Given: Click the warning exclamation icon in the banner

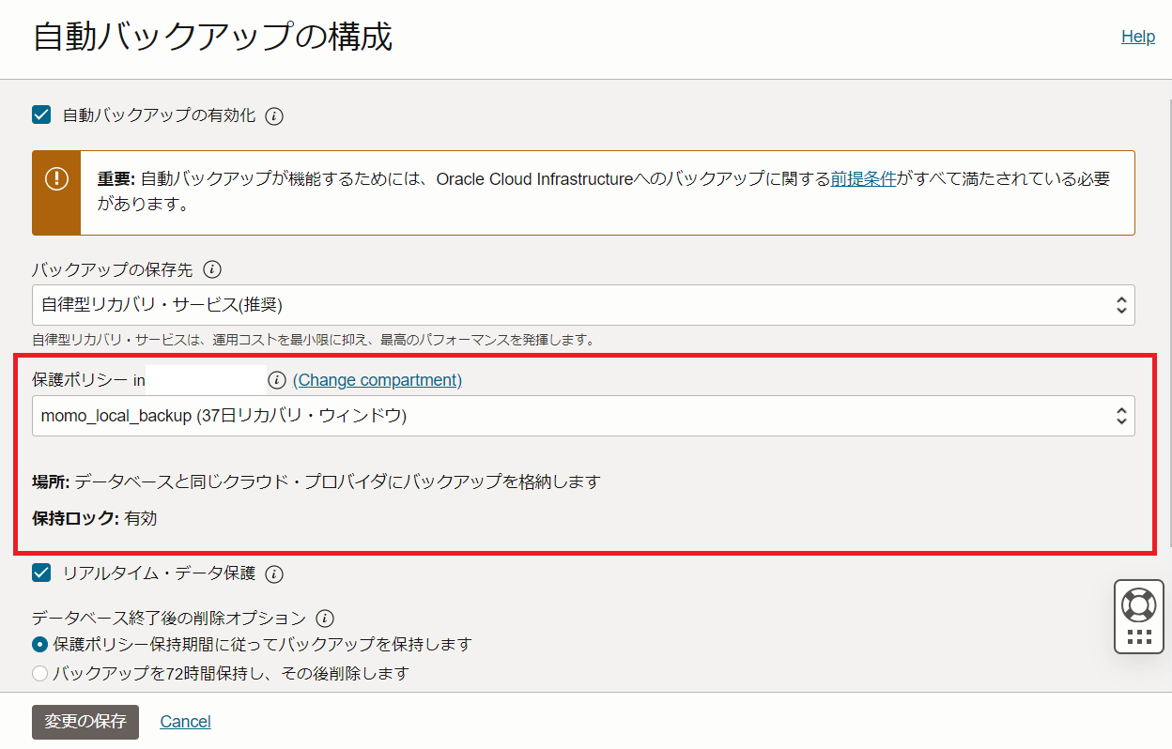Looking at the screenshot, I should pyautogui.click(x=56, y=178).
